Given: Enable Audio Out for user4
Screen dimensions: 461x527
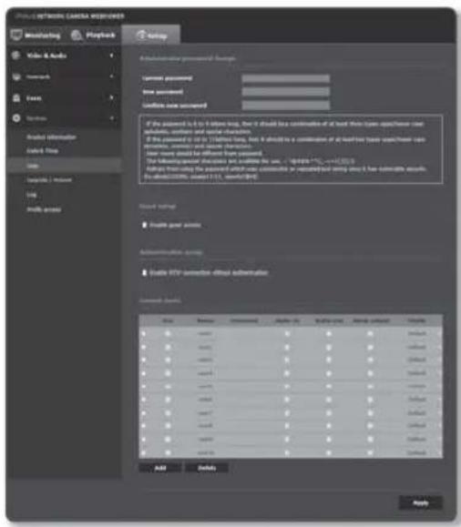Looking at the screenshot, I should click(329, 373).
